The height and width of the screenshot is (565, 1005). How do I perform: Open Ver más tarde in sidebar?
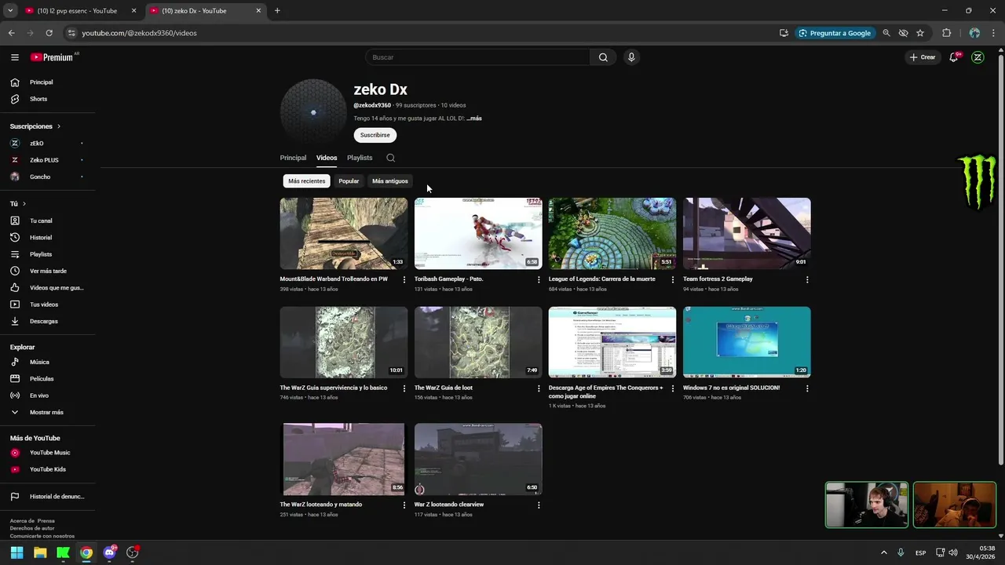[x=48, y=271]
